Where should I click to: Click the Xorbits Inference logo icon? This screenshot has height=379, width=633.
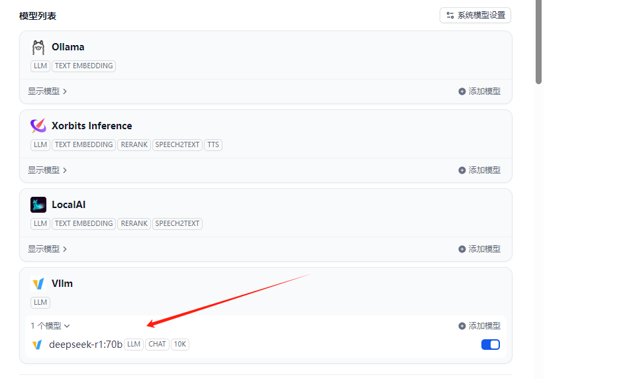click(x=38, y=126)
